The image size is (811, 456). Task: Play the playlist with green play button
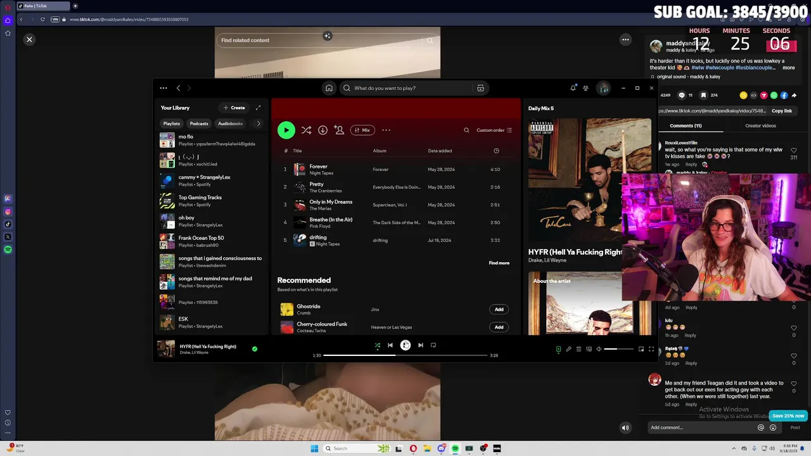pos(286,130)
